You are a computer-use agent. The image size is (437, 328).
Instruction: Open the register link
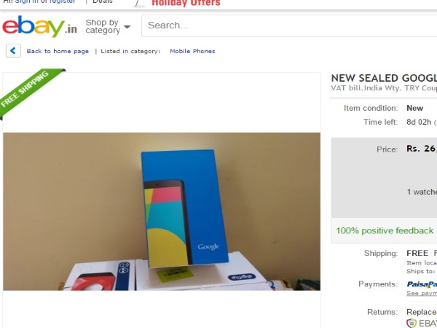pos(63,1)
